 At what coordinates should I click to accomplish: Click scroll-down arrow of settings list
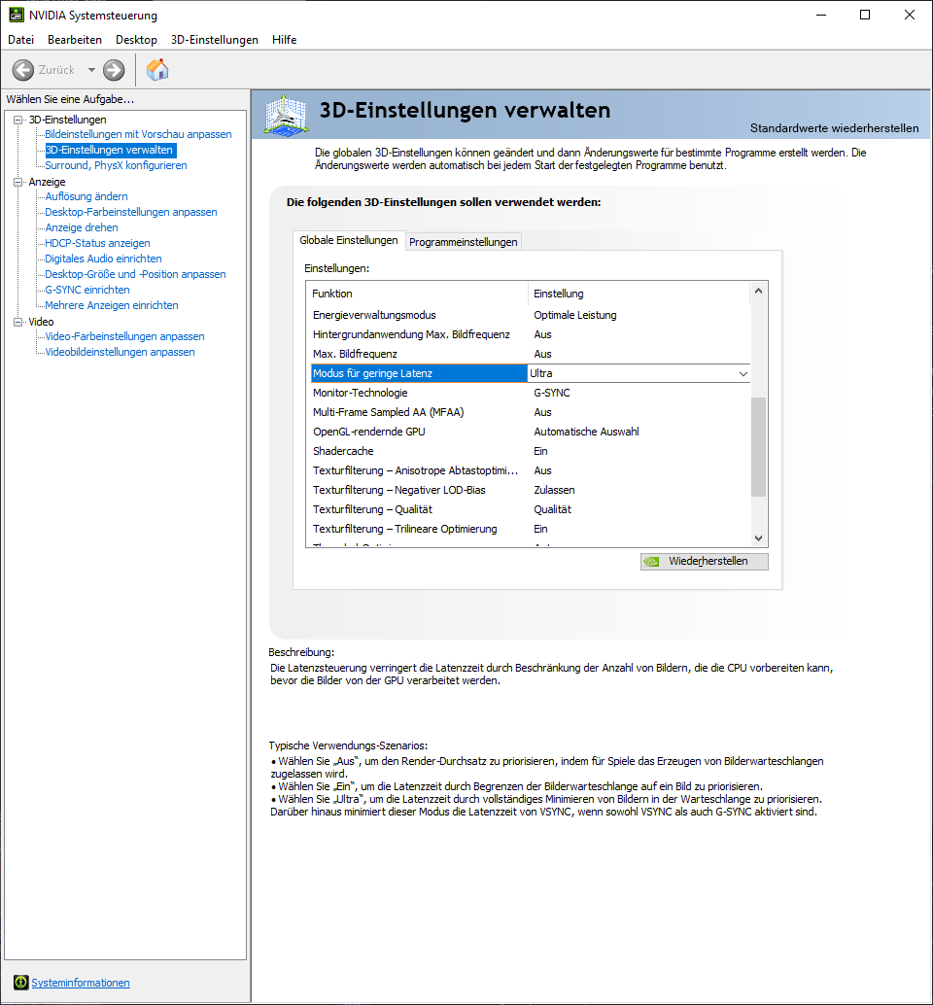coord(759,538)
